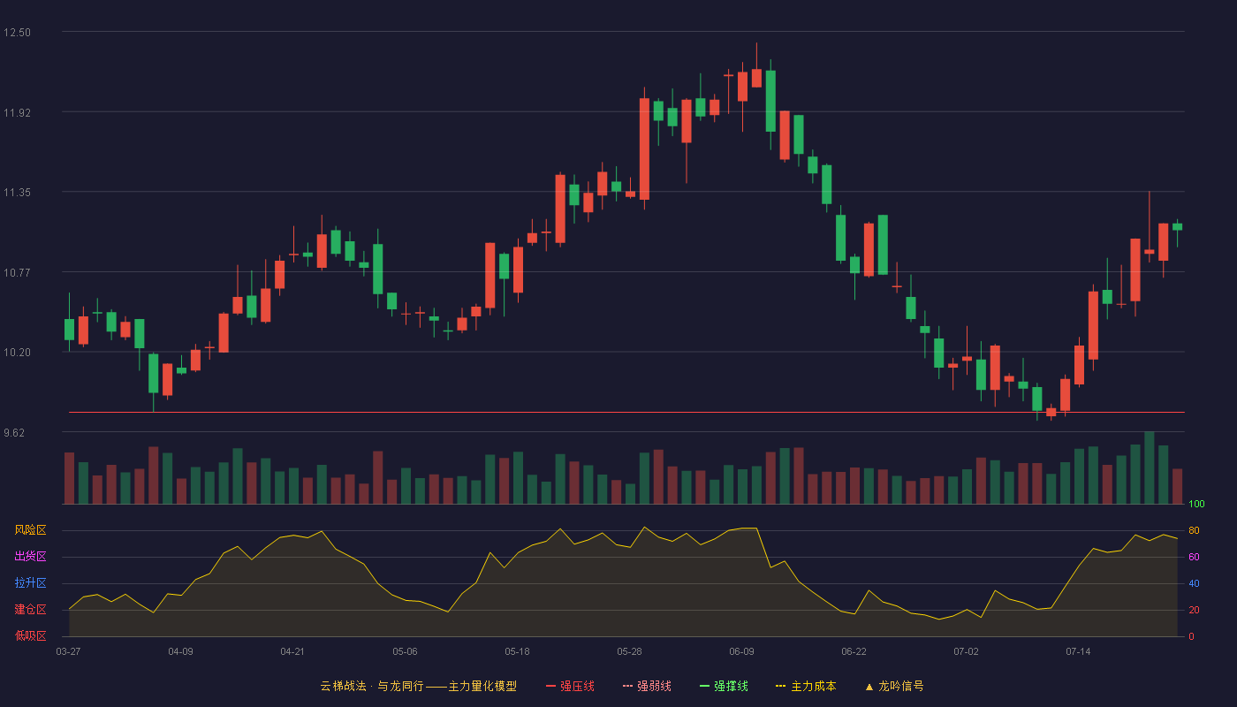This screenshot has height=707, width=1237.
Task: Click the 拉升区 zone label
Action: 30,583
